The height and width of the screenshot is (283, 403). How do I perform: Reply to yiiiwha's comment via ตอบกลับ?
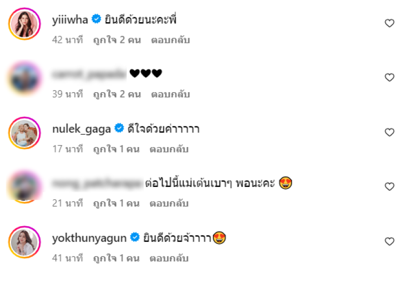point(170,40)
